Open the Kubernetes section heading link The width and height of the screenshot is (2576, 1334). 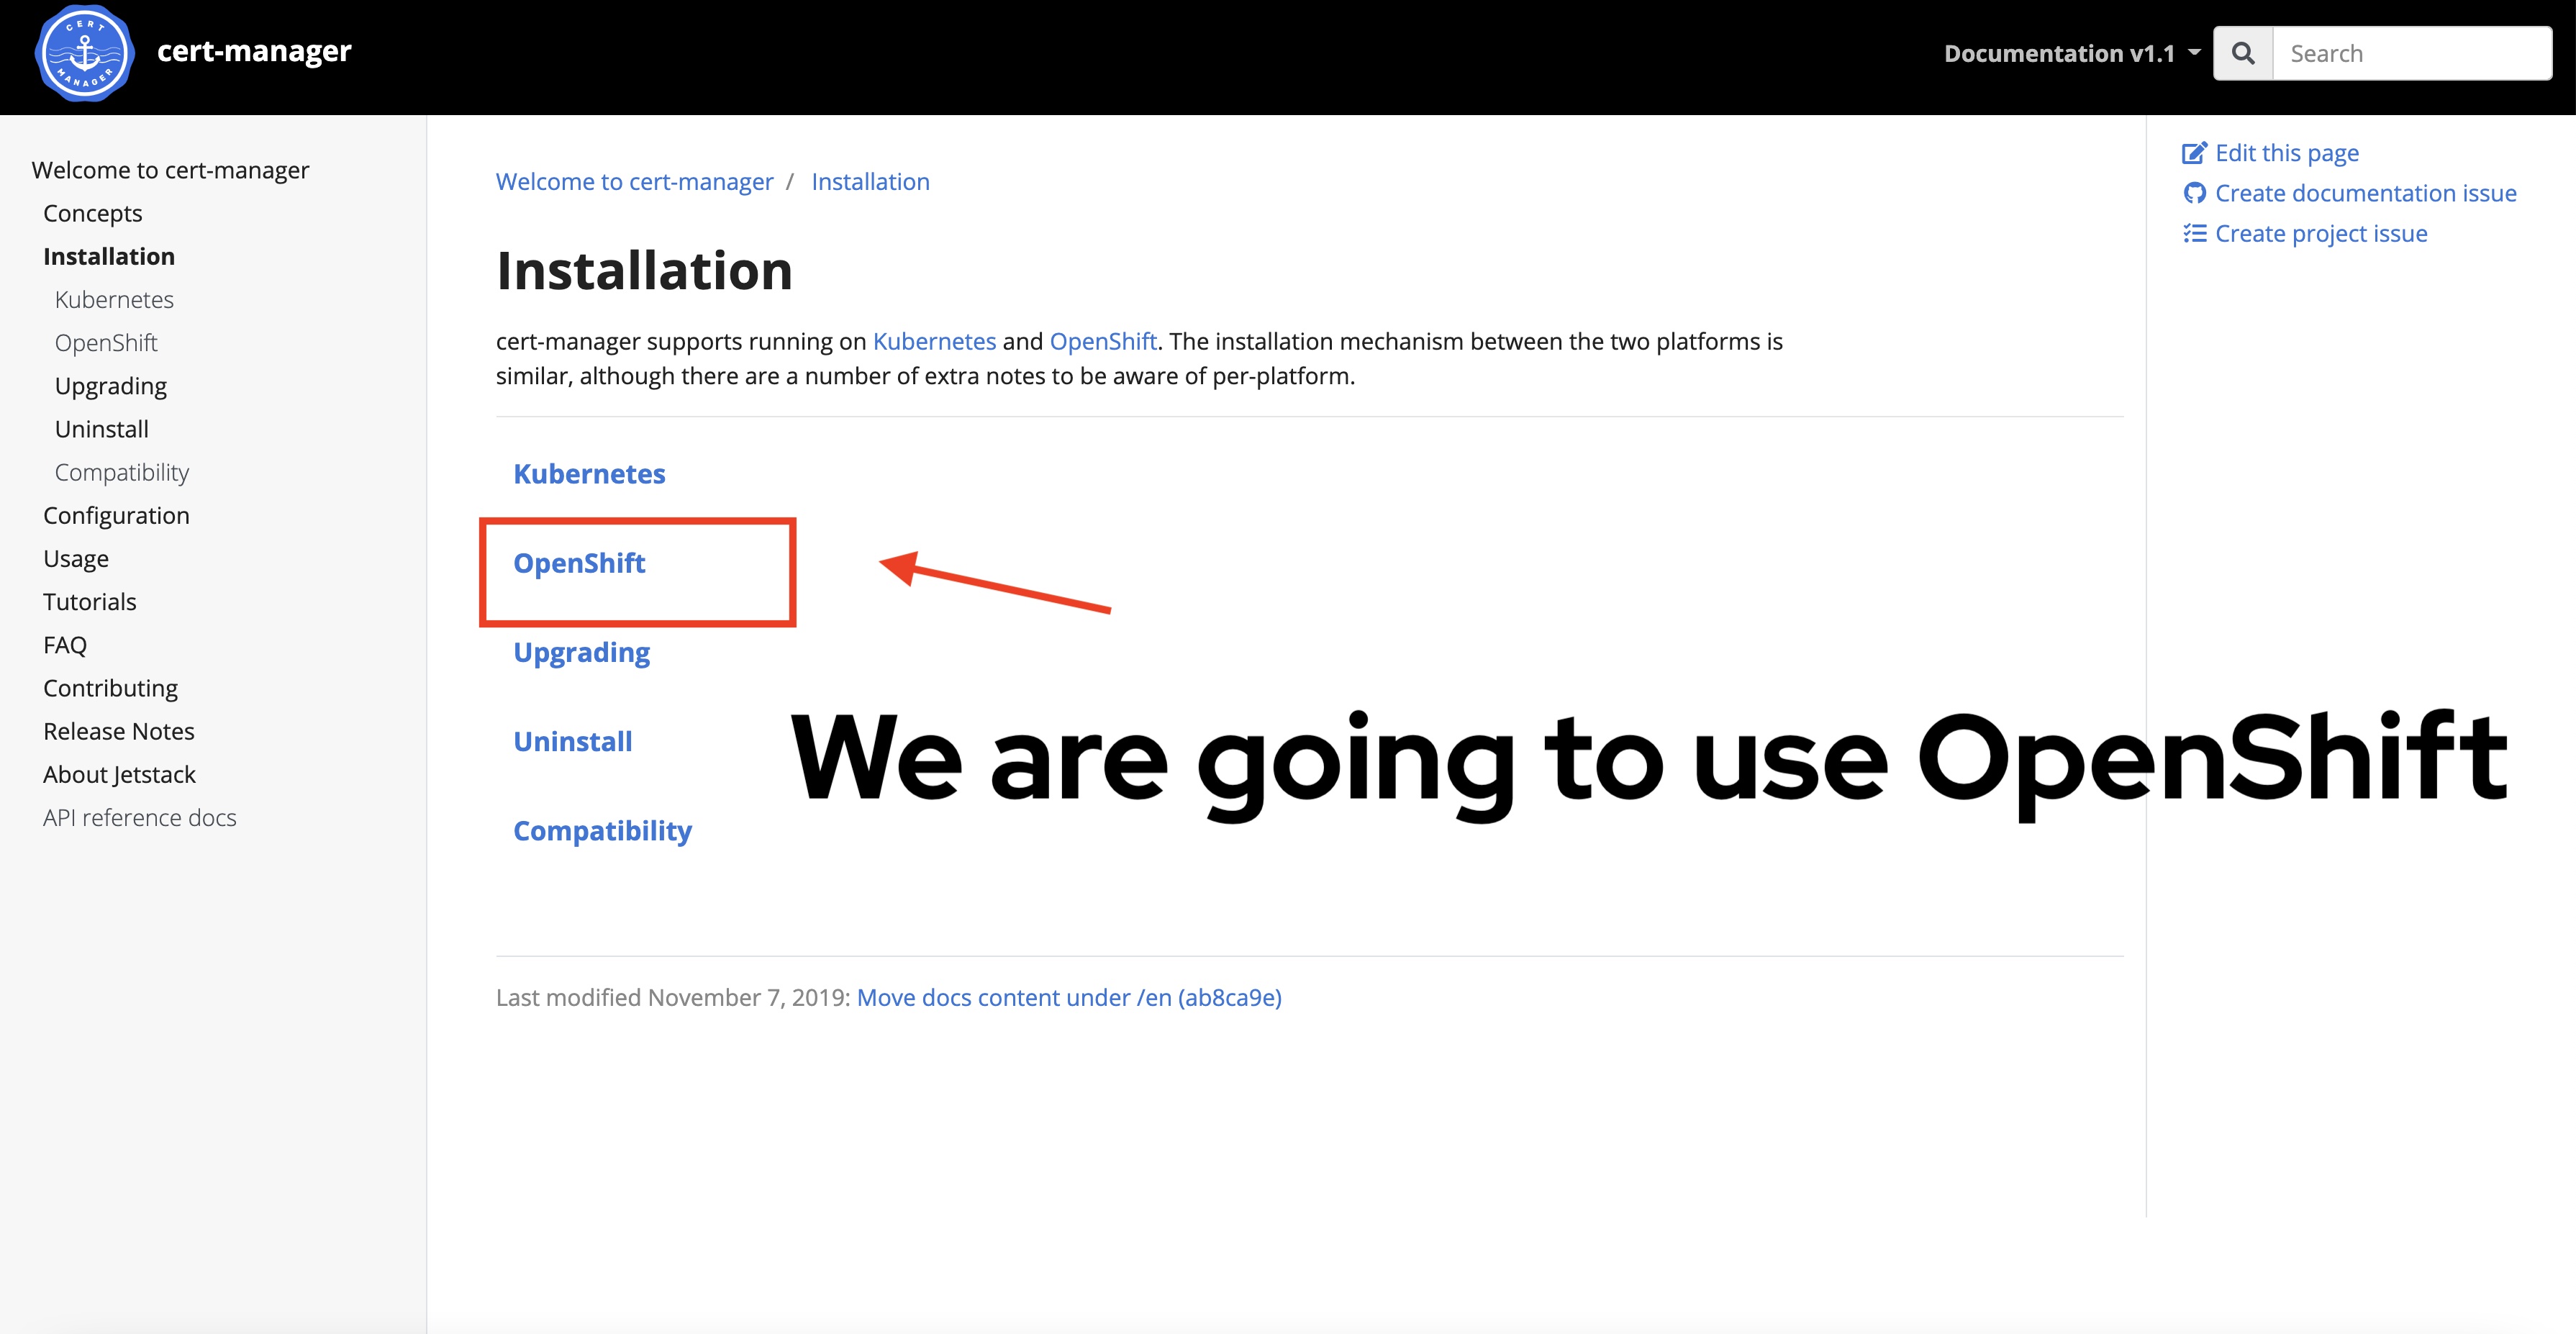589,473
